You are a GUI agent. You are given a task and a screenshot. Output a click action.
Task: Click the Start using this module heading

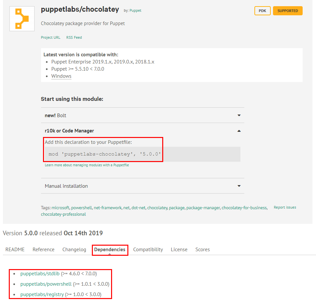point(72,99)
